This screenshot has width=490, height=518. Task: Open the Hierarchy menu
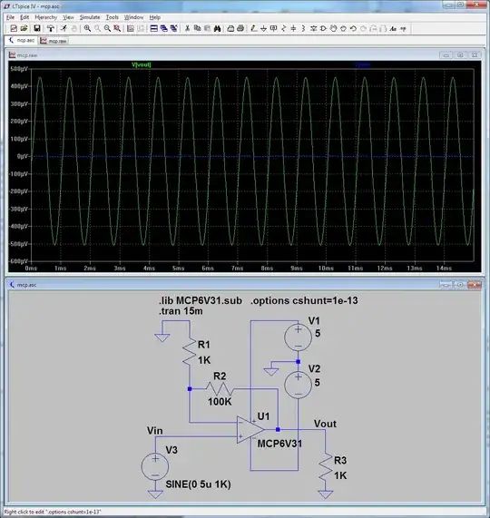[46, 17]
